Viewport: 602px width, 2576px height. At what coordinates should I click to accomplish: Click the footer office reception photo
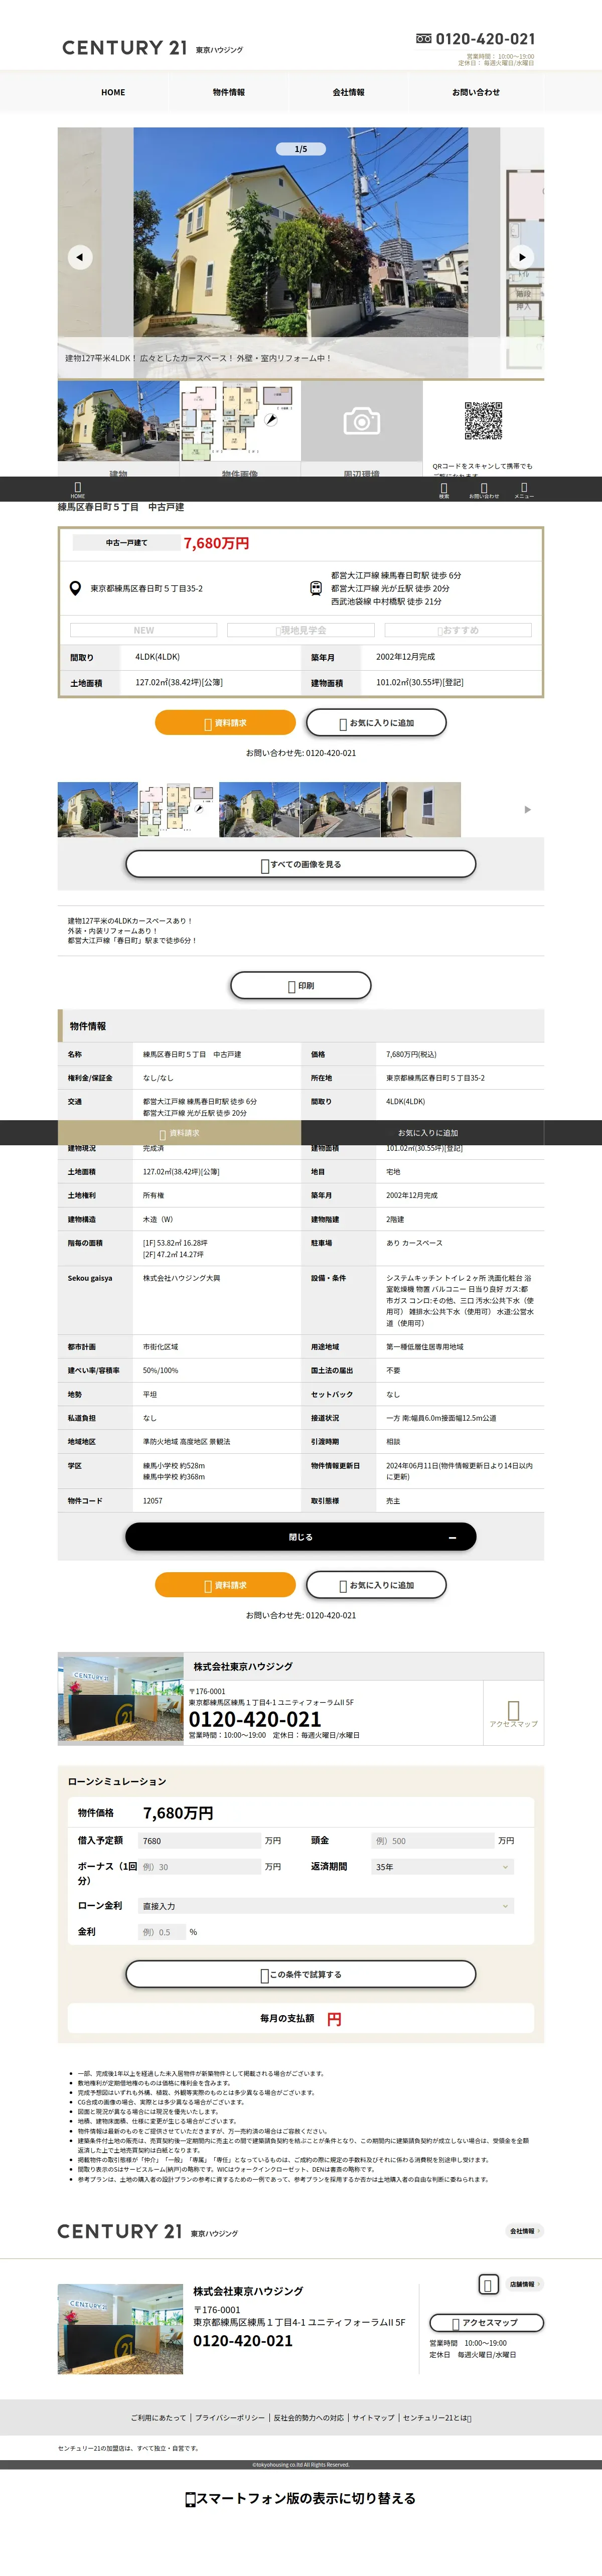(x=120, y=2328)
